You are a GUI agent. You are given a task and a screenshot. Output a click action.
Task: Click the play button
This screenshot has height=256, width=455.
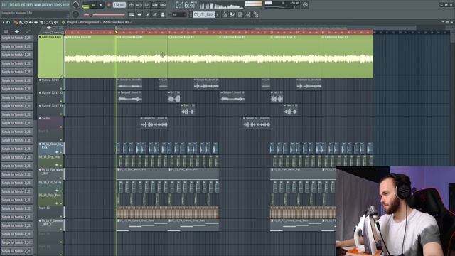[93, 5]
